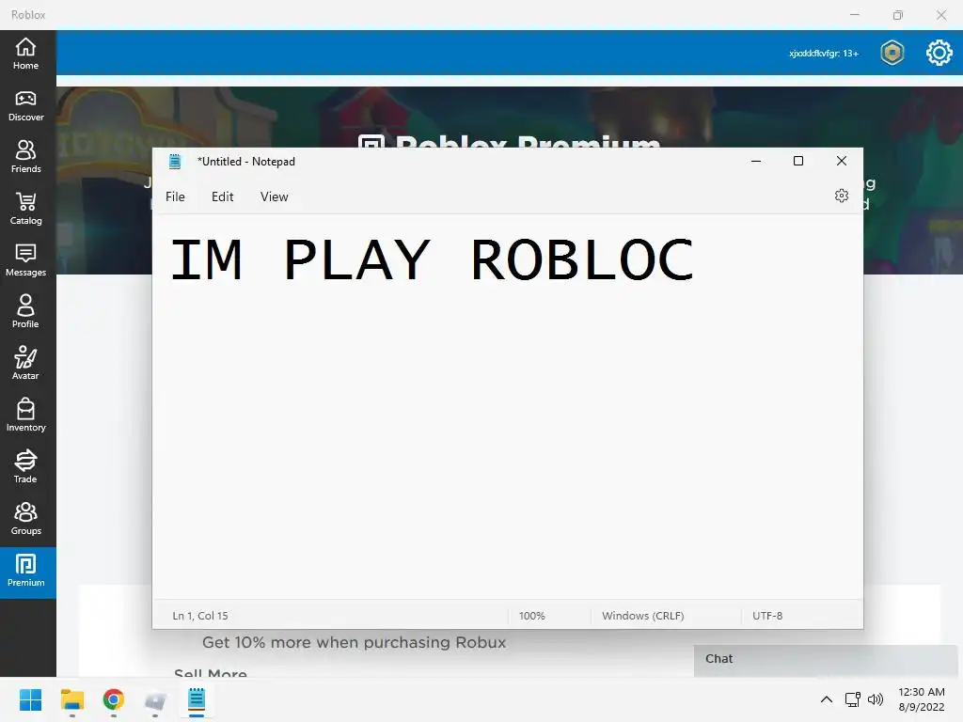Image resolution: width=963 pixels, height=722 pixels.
Task: Open Google Chrome from taskbar
Action: point(114,699)
